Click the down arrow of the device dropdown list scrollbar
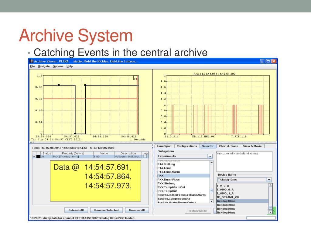 [270, 212]
